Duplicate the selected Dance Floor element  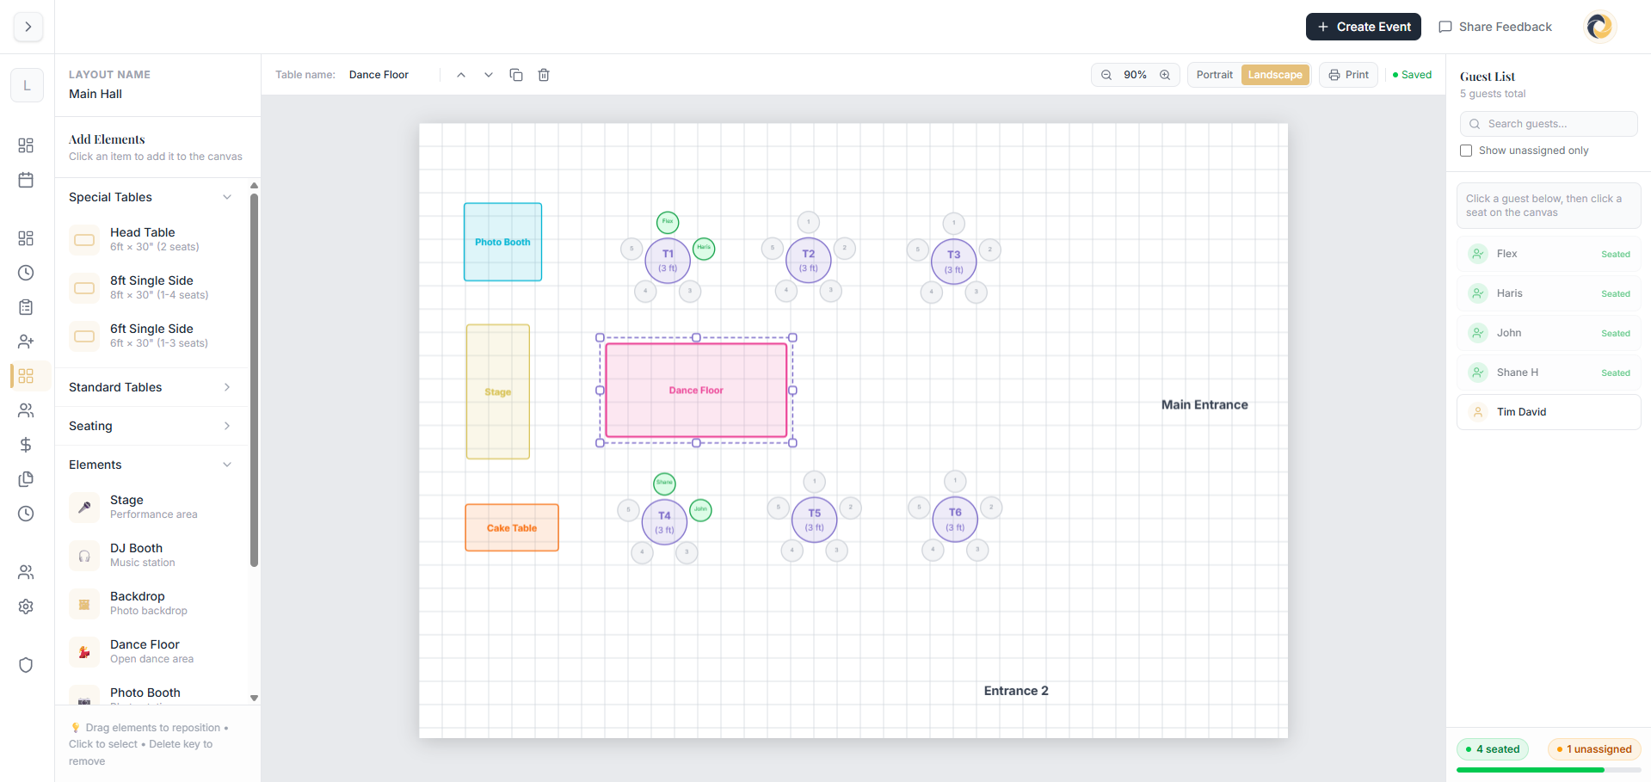(x=516, y=75)
